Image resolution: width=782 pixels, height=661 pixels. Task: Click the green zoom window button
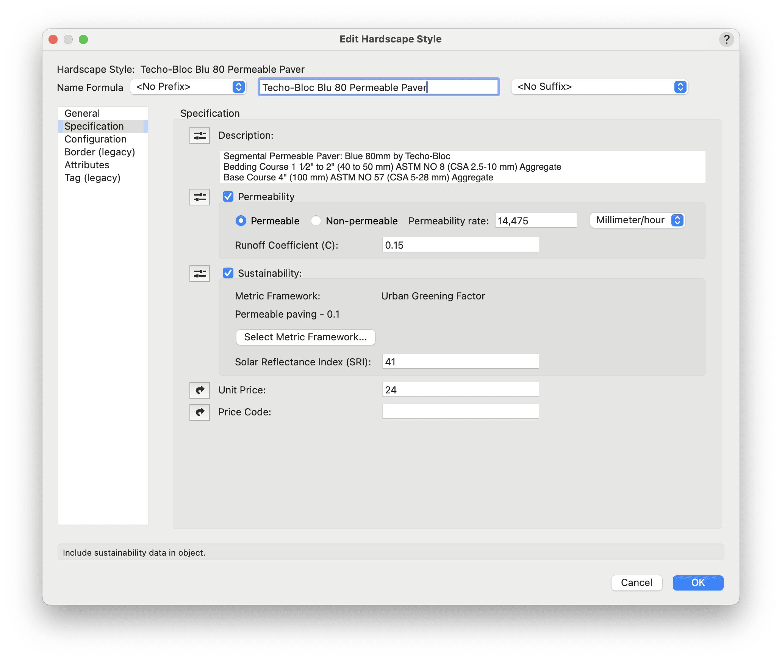coord(83,39)
